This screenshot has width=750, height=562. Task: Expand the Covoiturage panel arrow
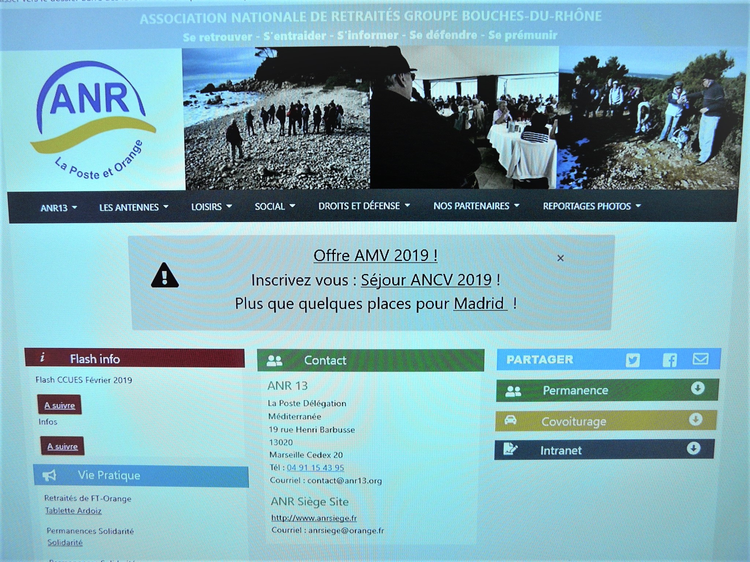(695, 419)
